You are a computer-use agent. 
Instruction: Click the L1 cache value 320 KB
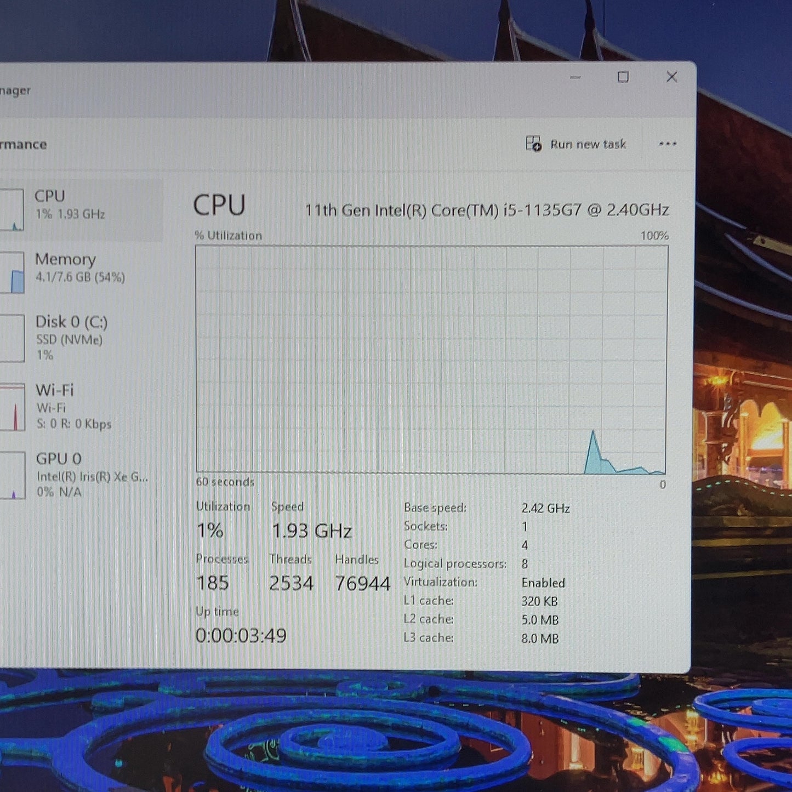(x=539, y=601)
